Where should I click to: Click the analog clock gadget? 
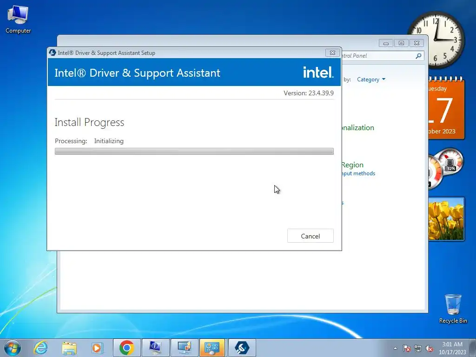click(x=436, y=40)
